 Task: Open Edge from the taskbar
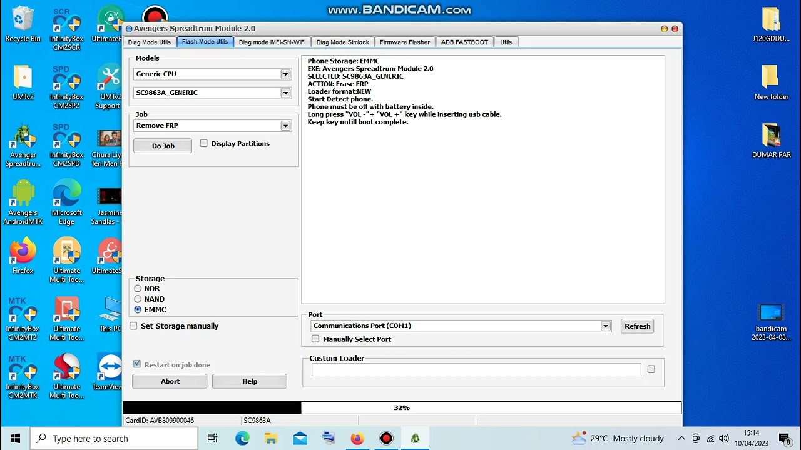(x=242, y=438)
